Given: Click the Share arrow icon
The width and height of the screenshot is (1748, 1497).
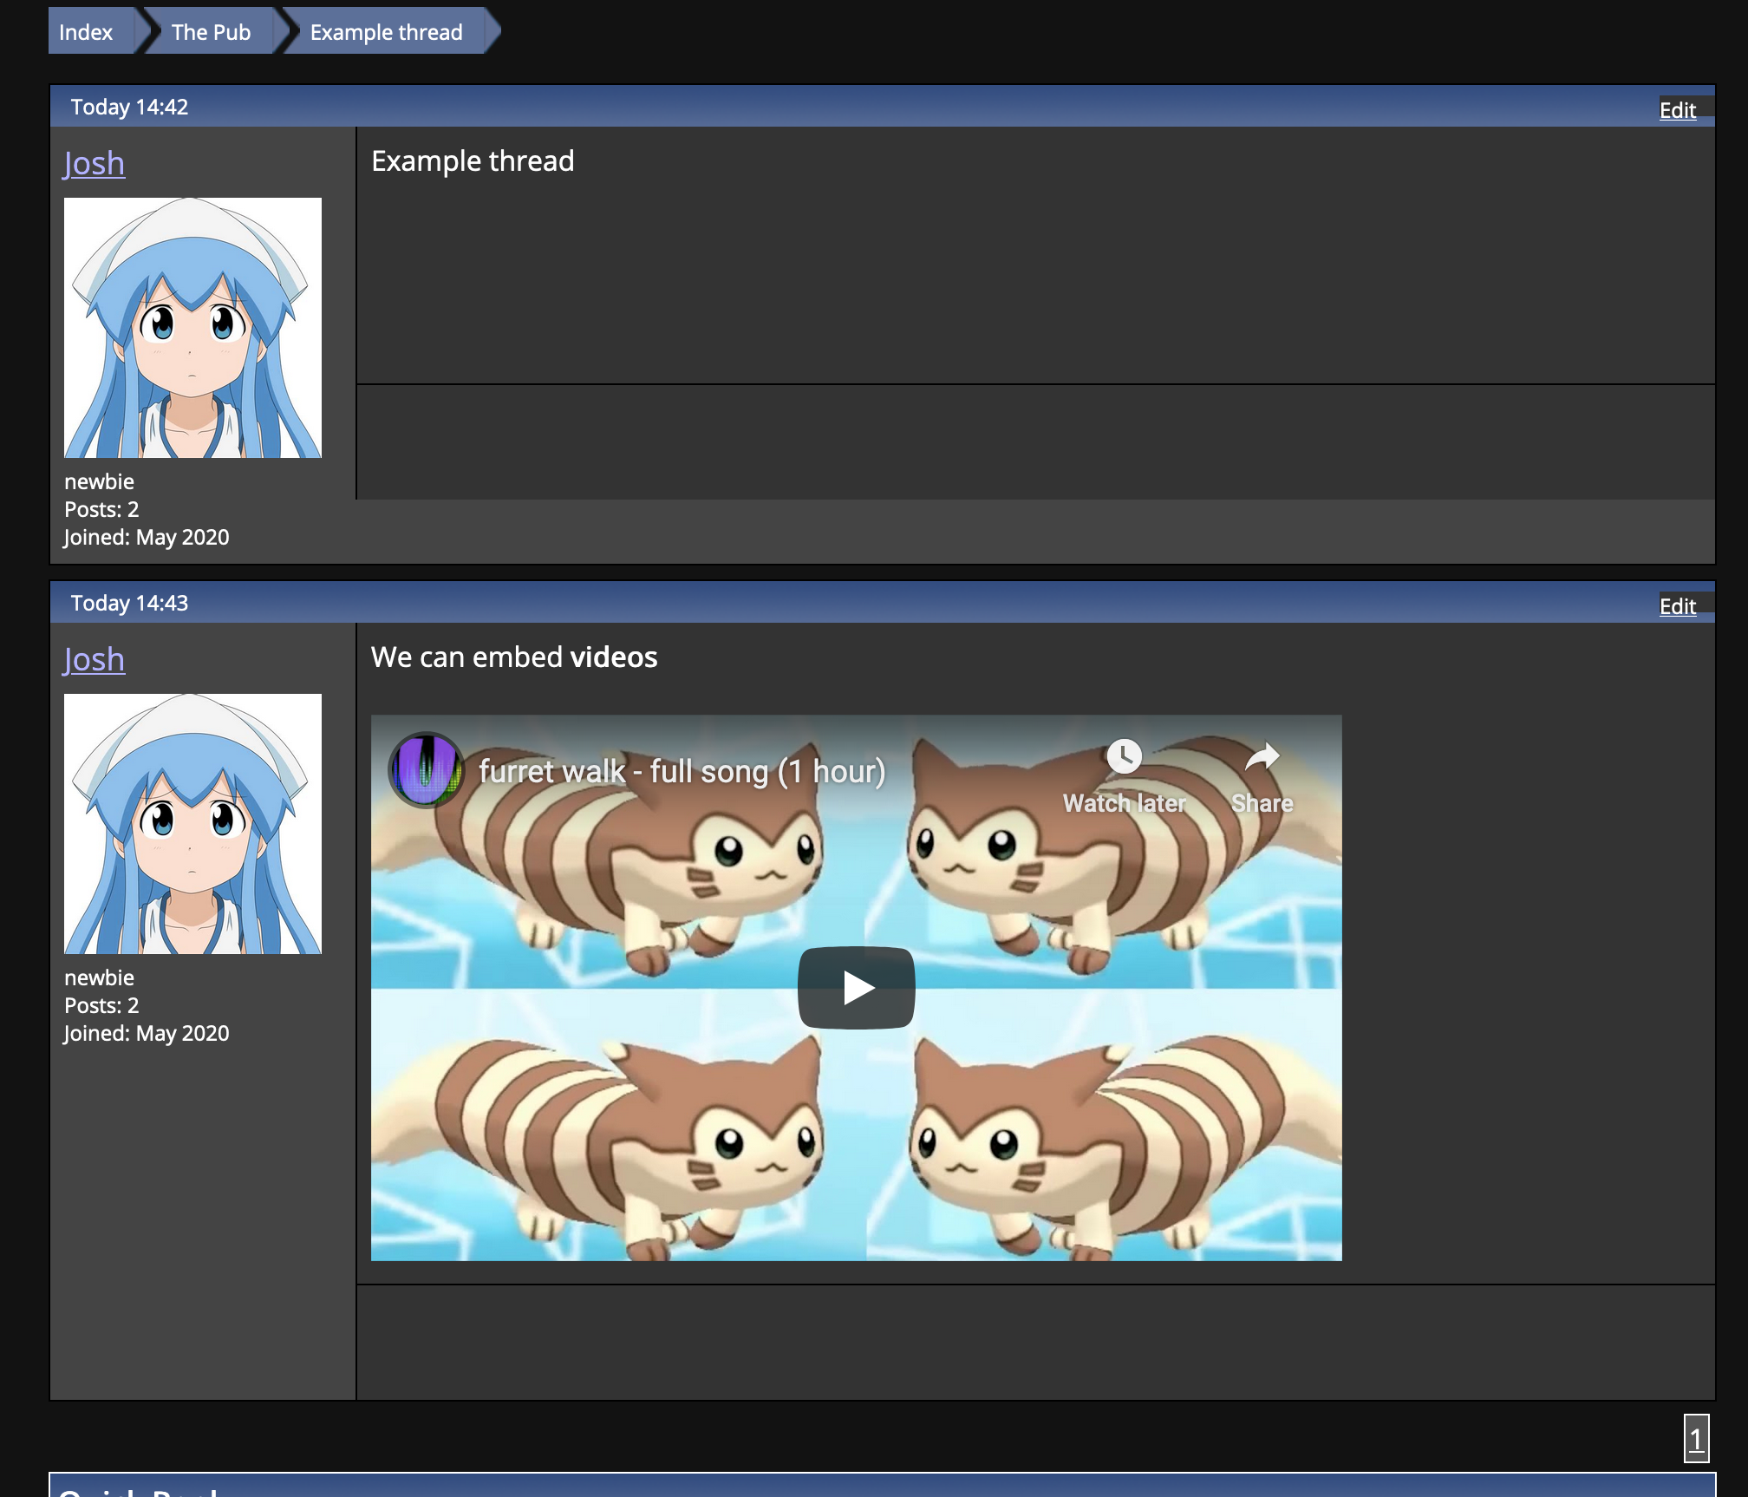Looking at the screenshot, I should coord(1262,758).
